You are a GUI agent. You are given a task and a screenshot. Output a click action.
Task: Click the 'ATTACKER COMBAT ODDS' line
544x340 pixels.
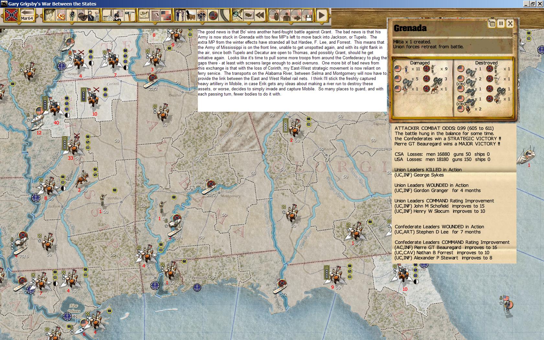(x=444, y=128)
